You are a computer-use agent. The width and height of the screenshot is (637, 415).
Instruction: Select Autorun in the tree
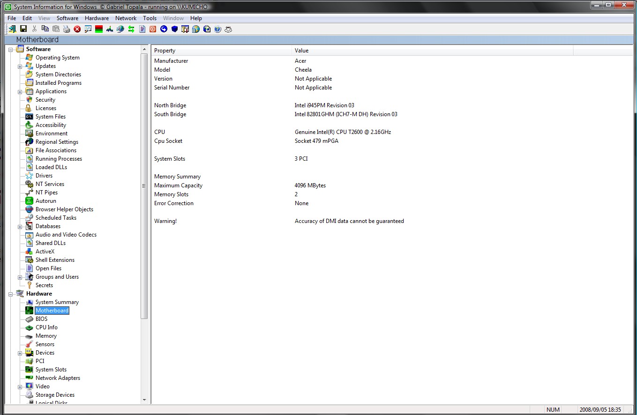46,201
